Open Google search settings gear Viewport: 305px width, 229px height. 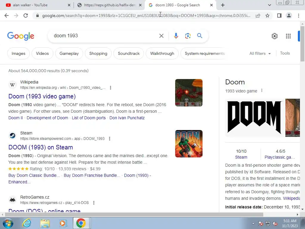(274, 36)
